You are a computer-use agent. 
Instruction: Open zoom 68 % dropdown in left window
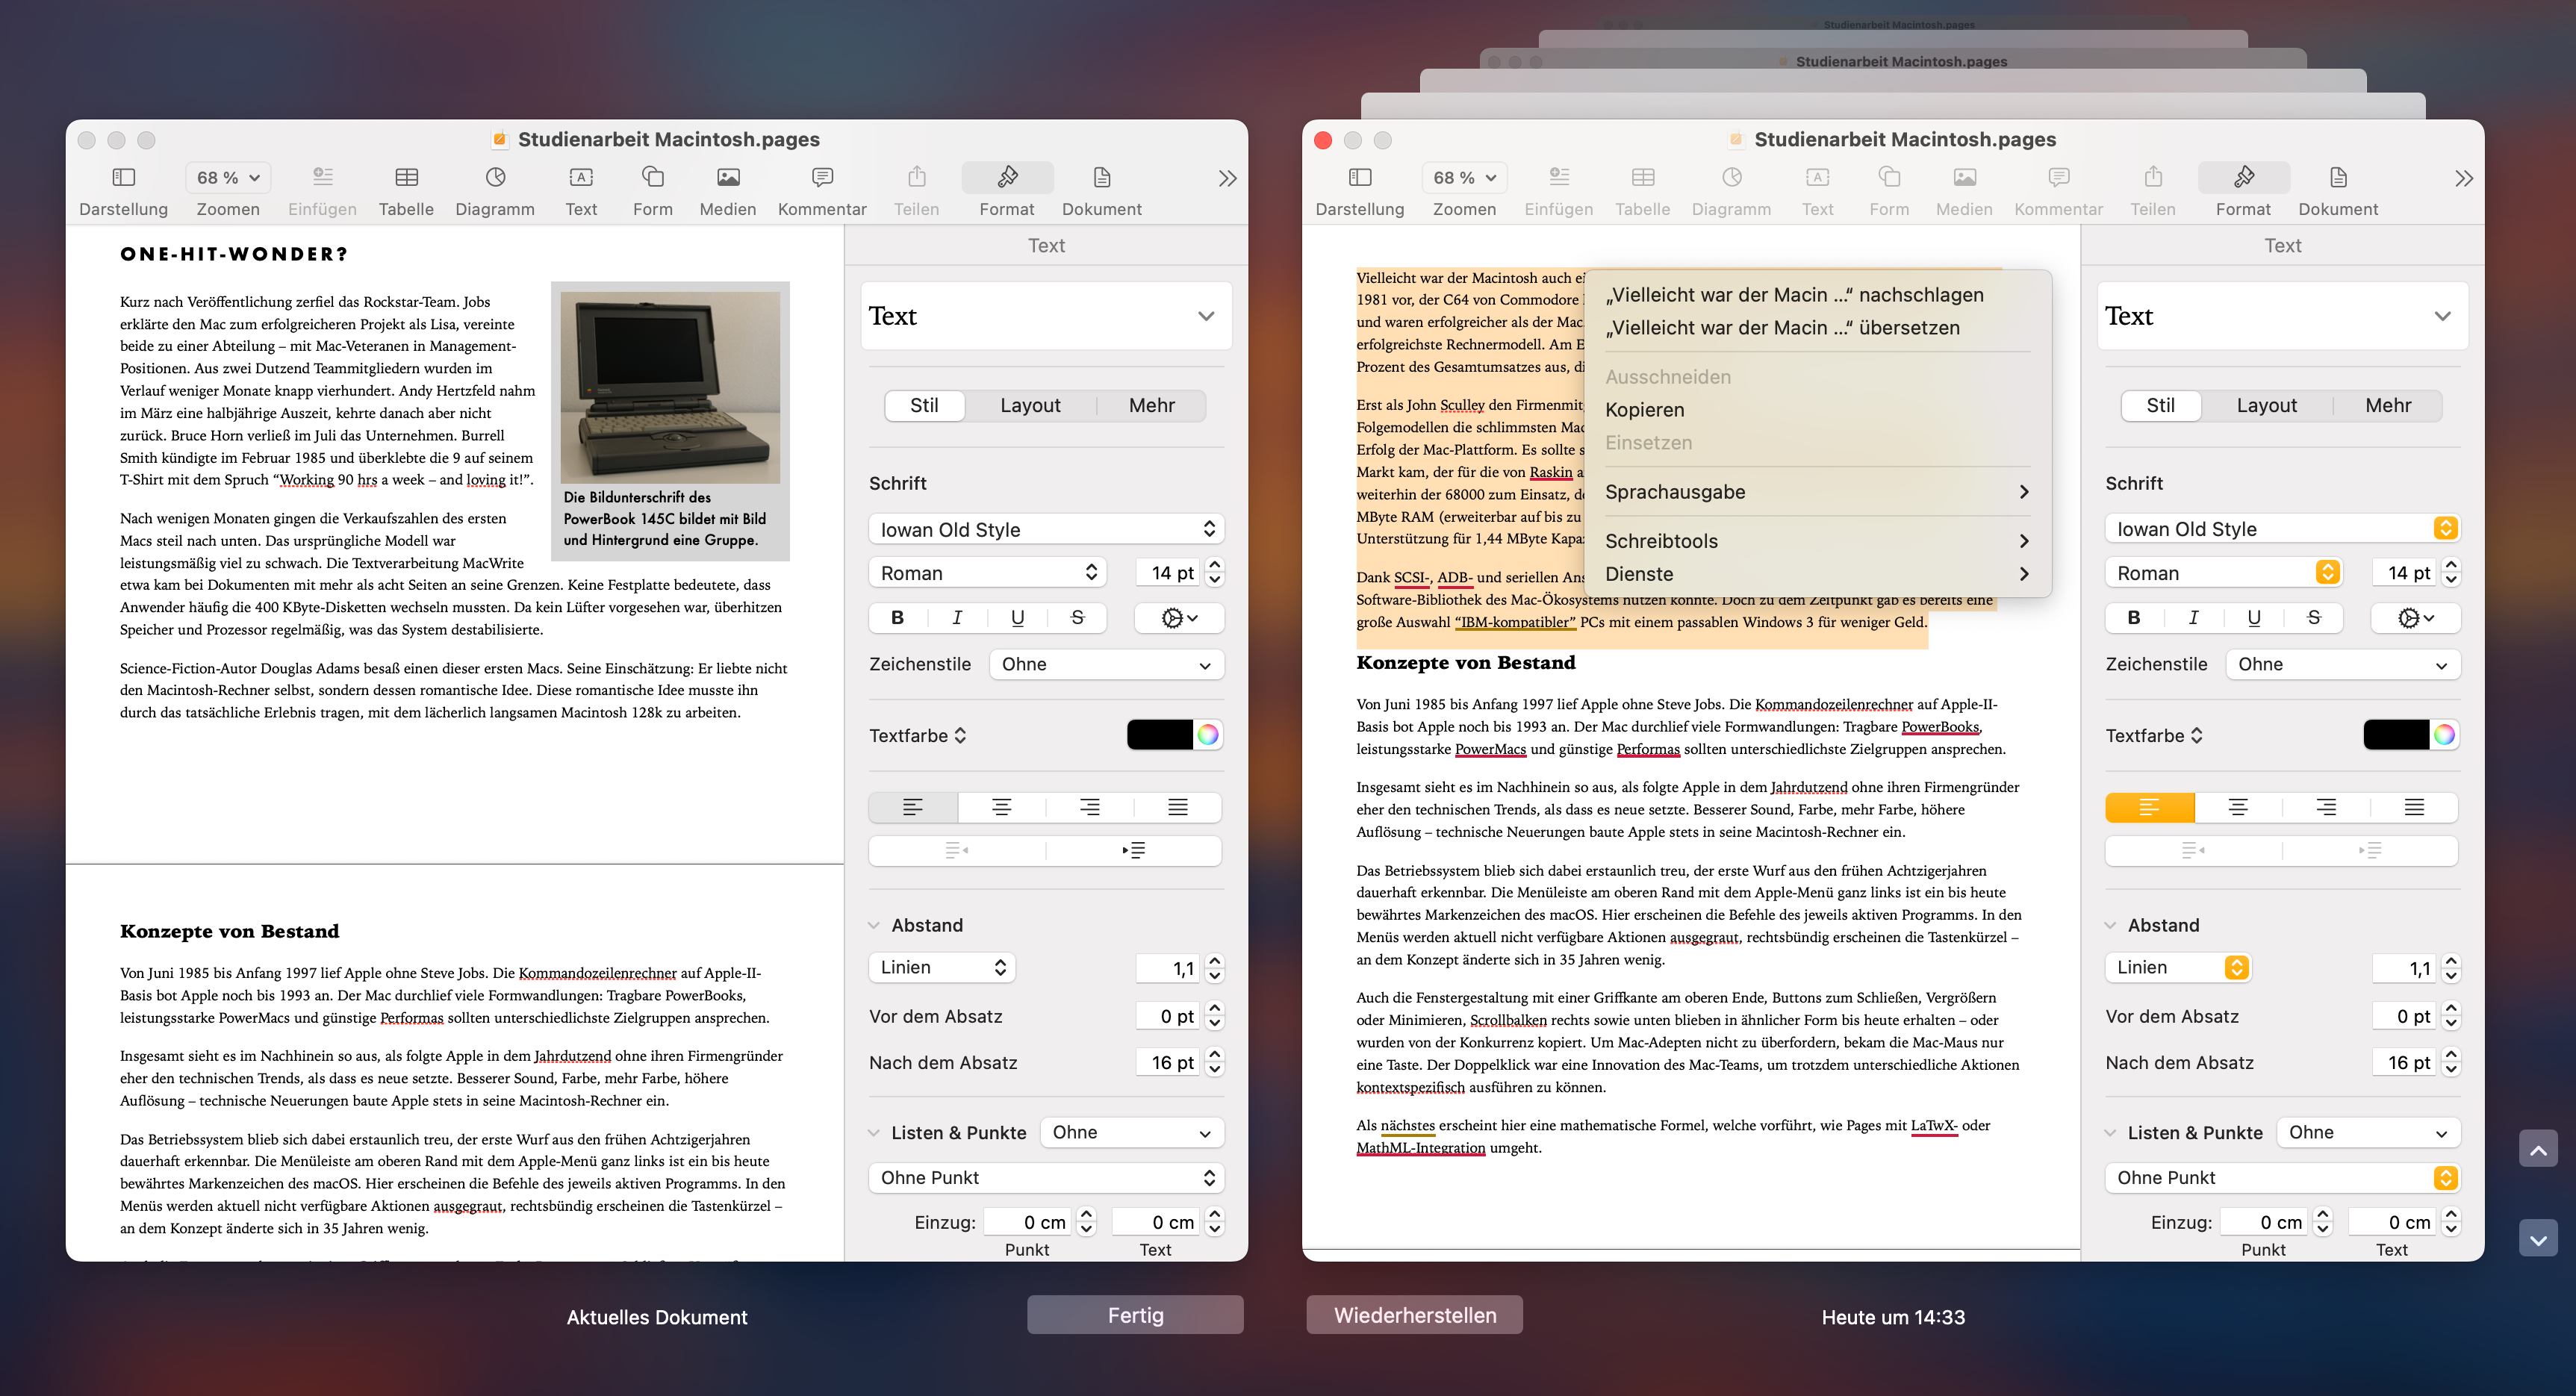point(228,177)
